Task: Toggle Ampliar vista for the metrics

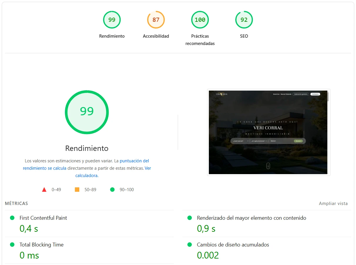Action: point(333,204)
